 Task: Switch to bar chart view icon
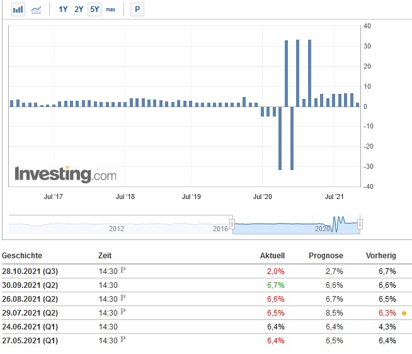18,9
